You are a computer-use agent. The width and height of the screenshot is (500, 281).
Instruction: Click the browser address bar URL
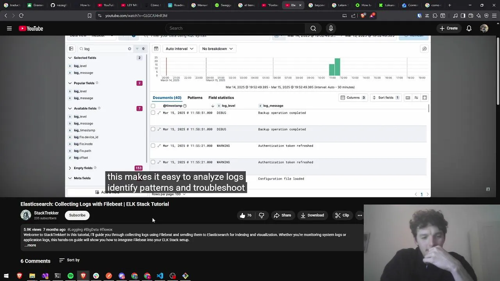136,16
